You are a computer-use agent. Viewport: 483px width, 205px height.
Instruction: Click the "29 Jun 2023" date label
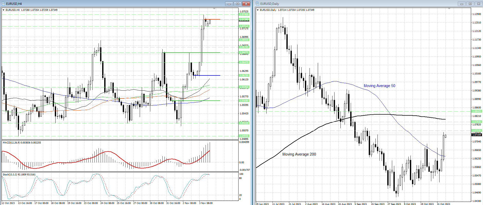point(262,204)
